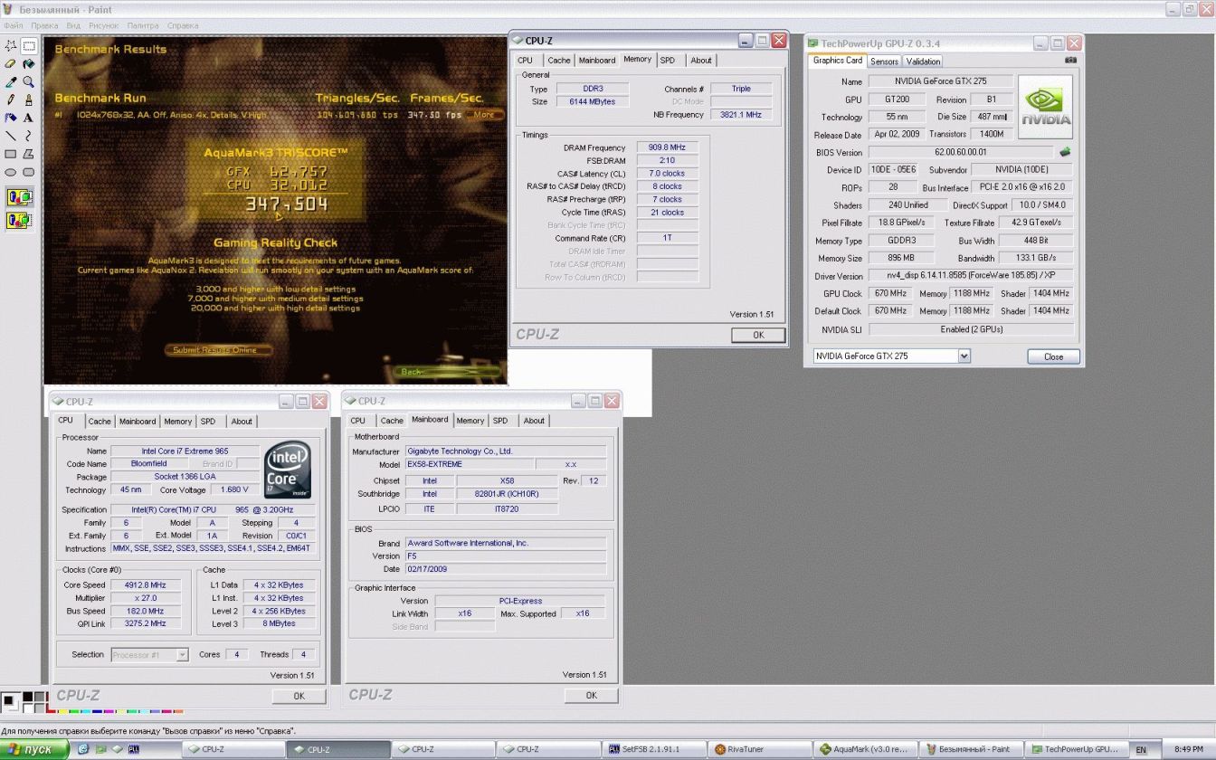1216x760 pixels.
Task: Select the Text tool in Paint
Action: pos(29,118)
